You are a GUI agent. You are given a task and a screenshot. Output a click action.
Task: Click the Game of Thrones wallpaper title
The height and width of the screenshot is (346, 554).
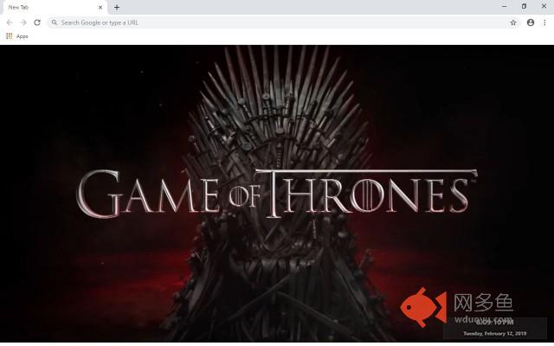277,194
